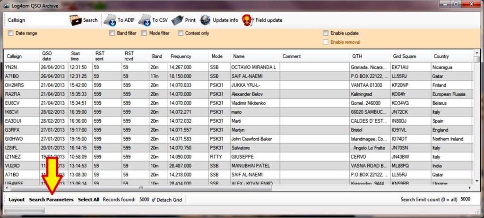
Task: Tick the Enable update checkbox
Action: click(x=325, y=33)
